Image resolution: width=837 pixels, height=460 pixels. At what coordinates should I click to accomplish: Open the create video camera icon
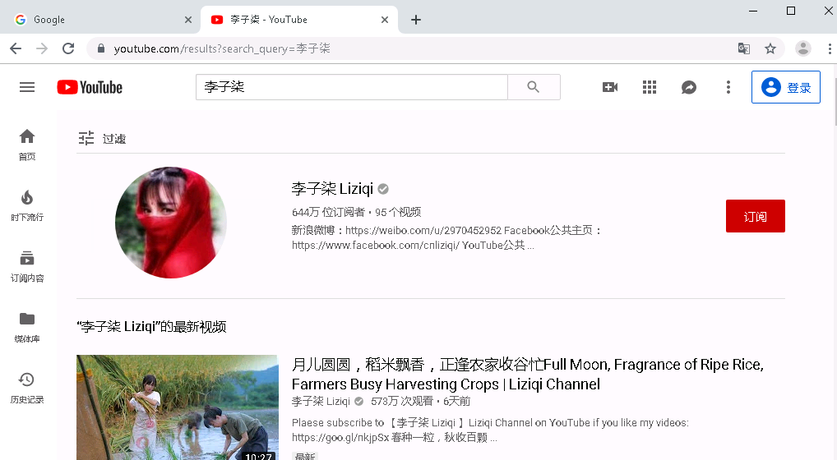(609, 87)
